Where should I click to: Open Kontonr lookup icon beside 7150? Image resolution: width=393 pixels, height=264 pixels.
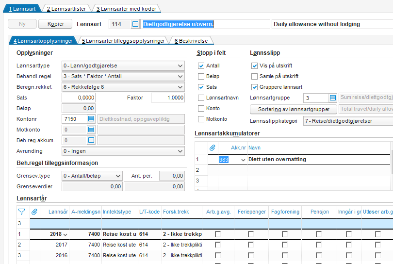(91, 119)
